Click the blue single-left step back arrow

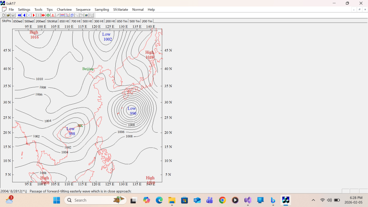tap(24, 15)
